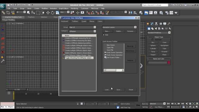Click the Bind to Space Warp icon

(x=13, y=12)
